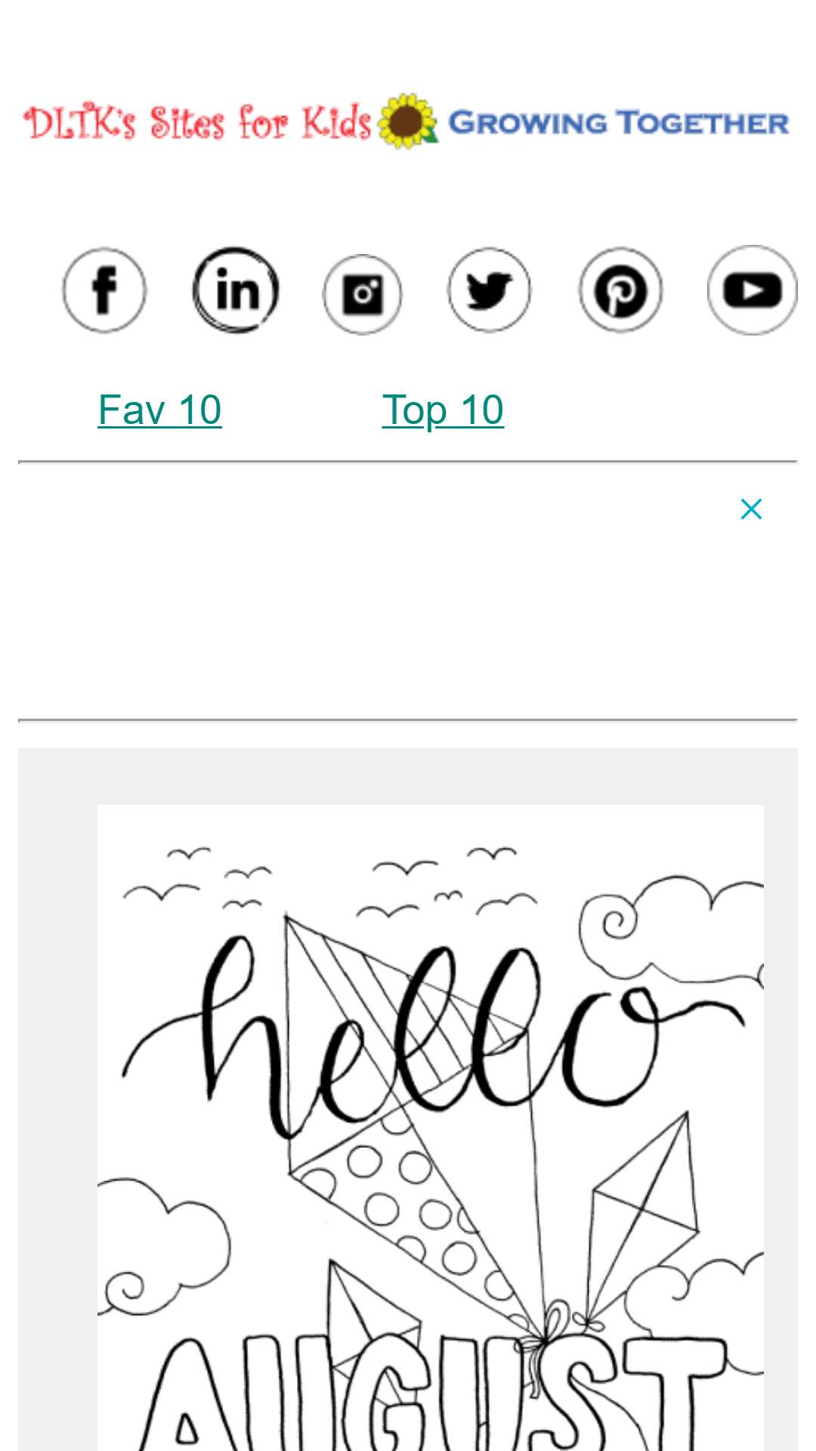Open the Fav 10 link
This screenshot has height=1451, width=816.
[159, 410]
